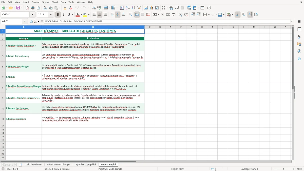Click Sort Descending icon

tap(133, 8)
